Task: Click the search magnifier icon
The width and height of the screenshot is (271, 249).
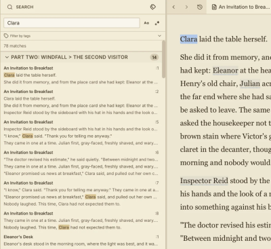Action: (x=9, y=7)
